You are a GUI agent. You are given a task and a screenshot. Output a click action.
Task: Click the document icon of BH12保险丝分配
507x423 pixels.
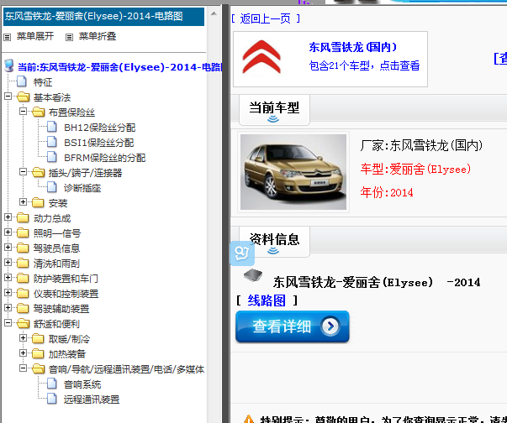click(x=52, y=127)
